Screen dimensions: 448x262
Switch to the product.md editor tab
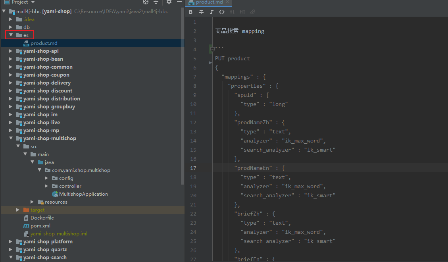coord(209,2)
